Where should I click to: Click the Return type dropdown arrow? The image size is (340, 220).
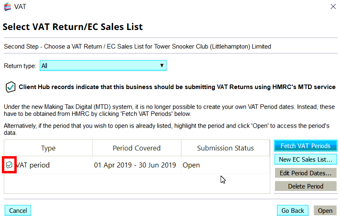162,66
